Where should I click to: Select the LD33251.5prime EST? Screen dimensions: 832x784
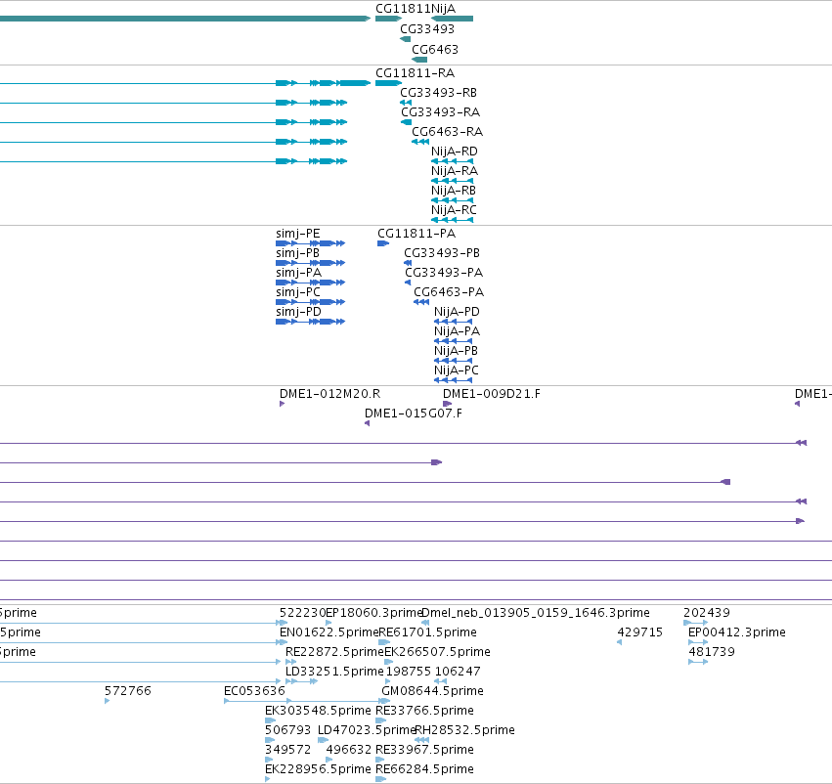pyautogui.click(x=301, y=681)
